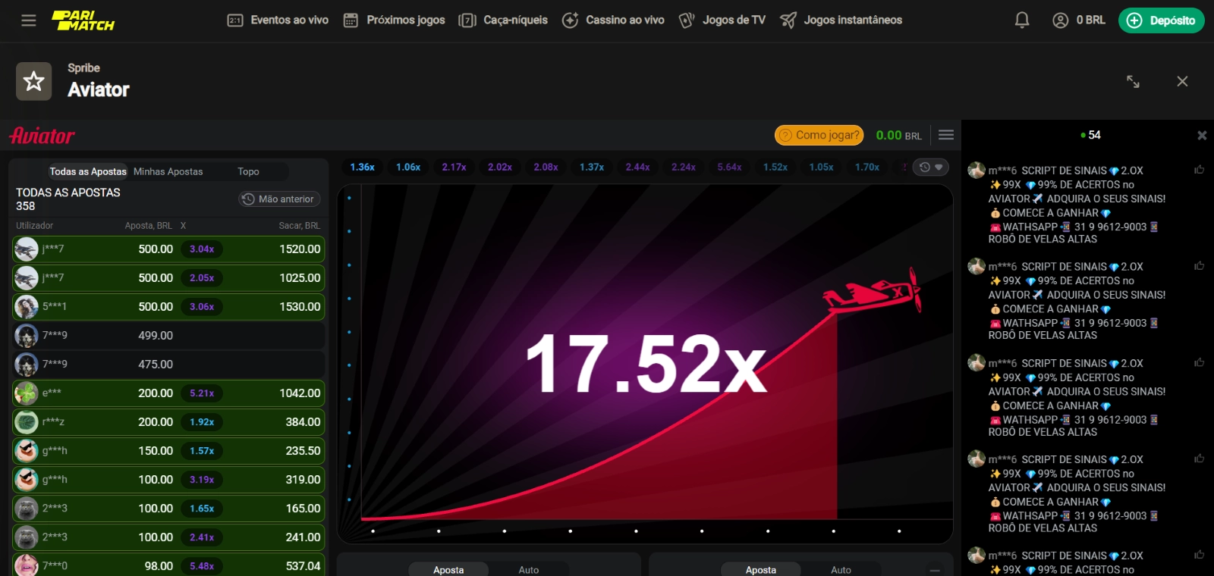The image size is (1214, 576).
Task: Open Aviator game menu lines icon
Action: click(945, 135)
